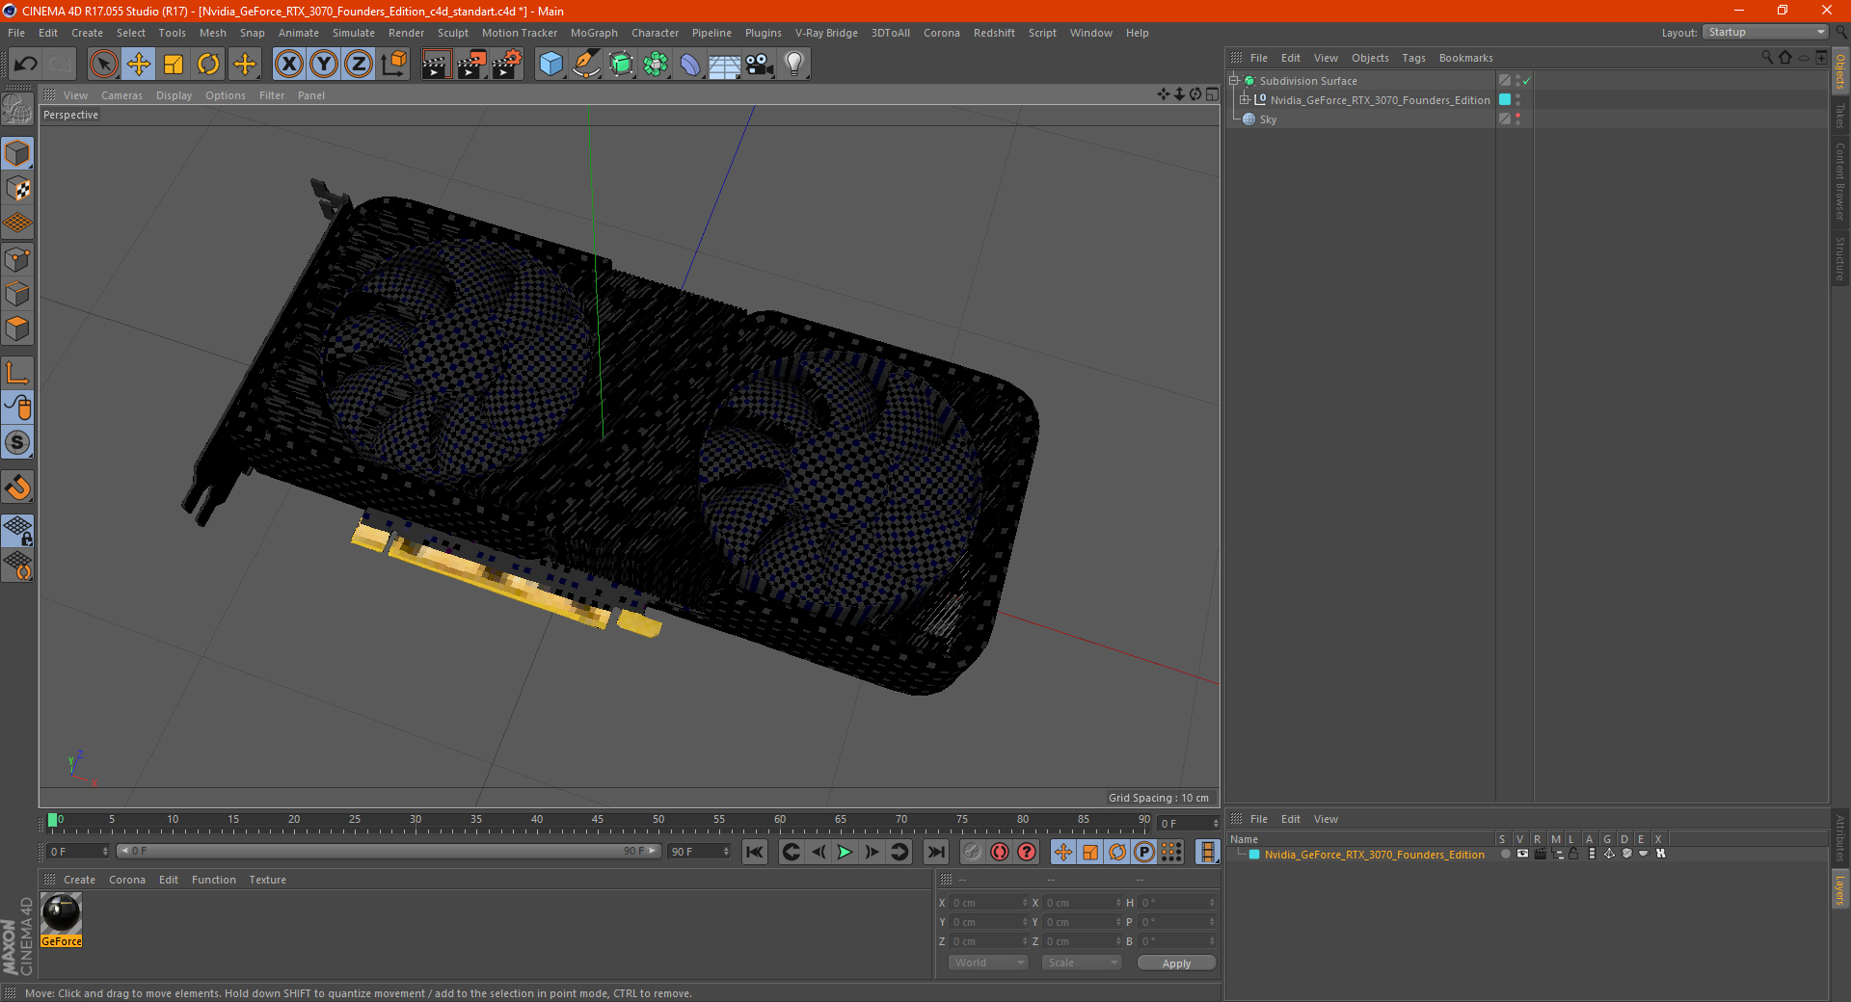
Task: Toggle the layer's Solo dot in Layers manager
Action: (1505, 855)
